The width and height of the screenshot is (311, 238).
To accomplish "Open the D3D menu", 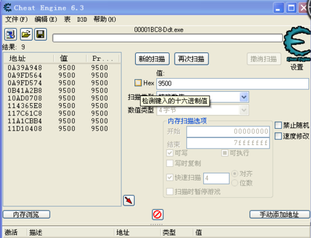I will (82, 19).
